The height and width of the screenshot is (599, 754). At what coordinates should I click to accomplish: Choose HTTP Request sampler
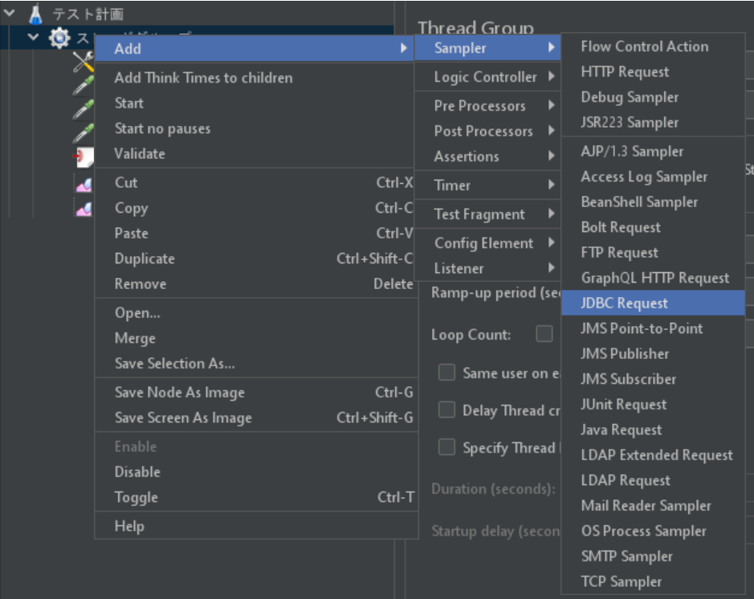625,71
